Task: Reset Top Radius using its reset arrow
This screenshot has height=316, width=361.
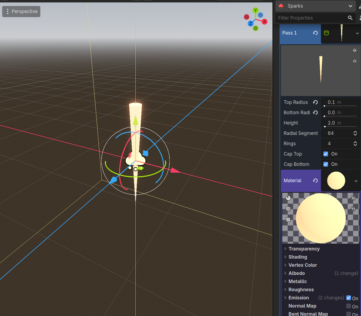Action: 315,102
